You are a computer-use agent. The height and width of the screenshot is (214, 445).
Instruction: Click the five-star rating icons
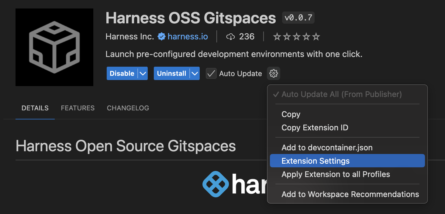tap(296, 37)
